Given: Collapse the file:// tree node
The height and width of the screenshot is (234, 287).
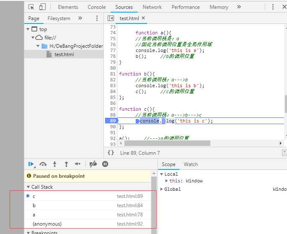Looking at the screenshot, I should click(x=33, y=38).
